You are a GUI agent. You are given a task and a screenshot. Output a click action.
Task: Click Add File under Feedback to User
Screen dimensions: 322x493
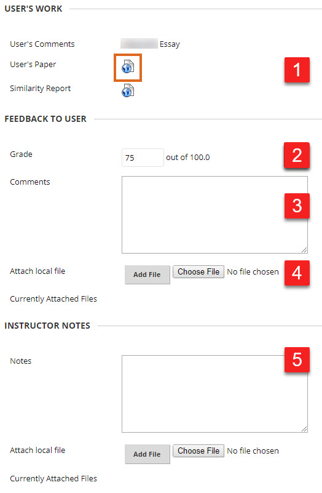147,275
